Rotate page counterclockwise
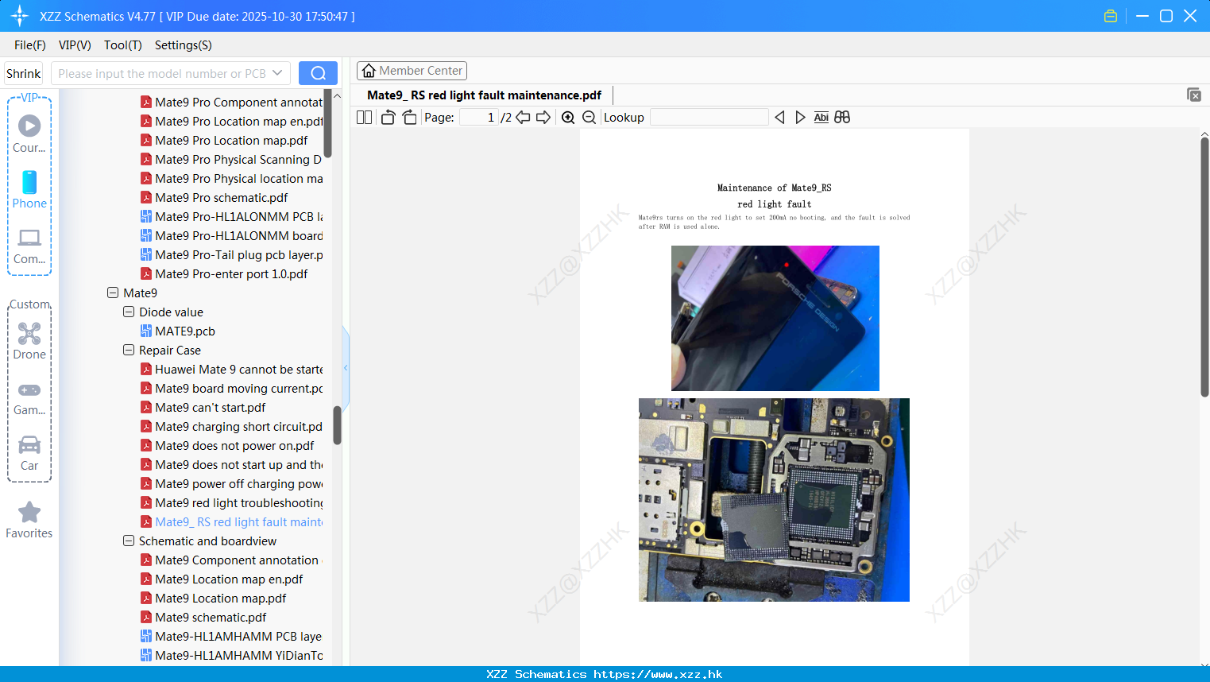This screenshot has height=682, width=1210. (x=388, y=117)
